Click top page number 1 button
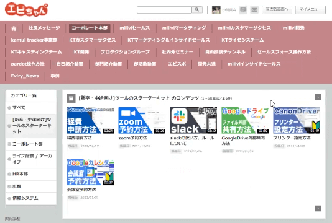 [318, 97]
